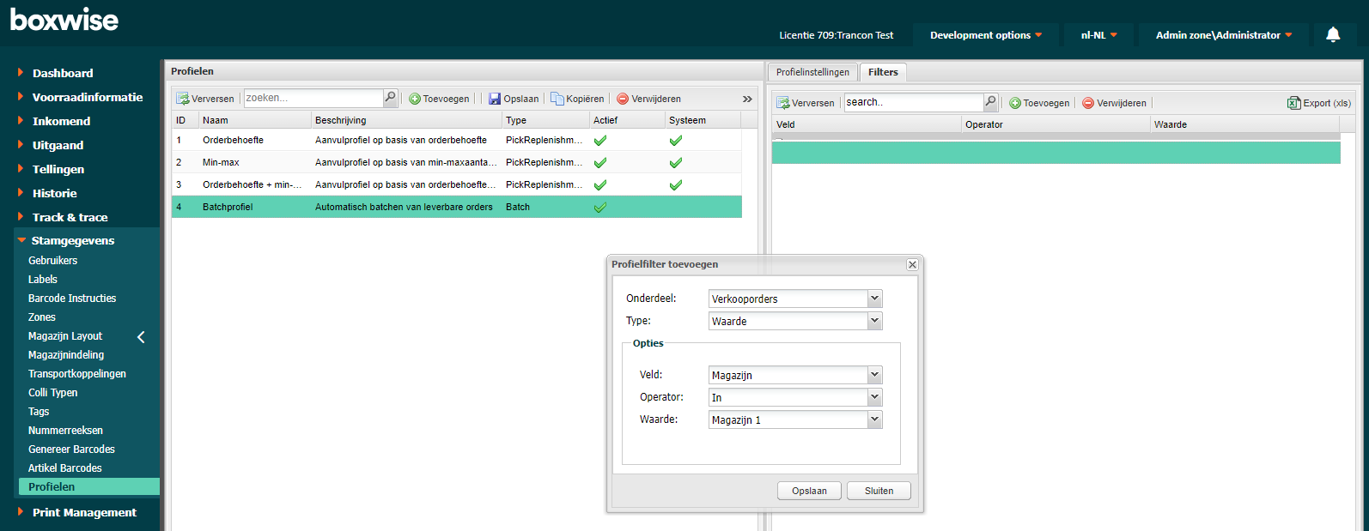Save profiles using the Opslaan disk icon

coord(495,99)
